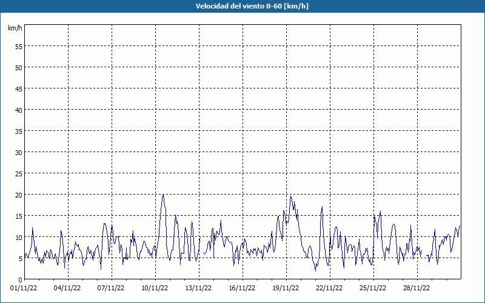This screenshot has width=485, height=303.
Task: Click the y-axis label '0'
Action: 21,280
